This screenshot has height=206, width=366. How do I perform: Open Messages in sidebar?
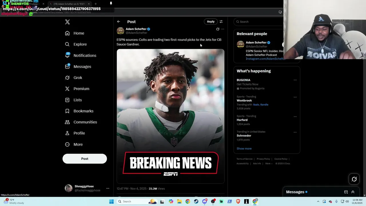(x=78, y=67)
